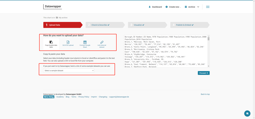Open the Select a sample dataset dropdown
This screenshot has width=255, height=119.
[69, 71]
